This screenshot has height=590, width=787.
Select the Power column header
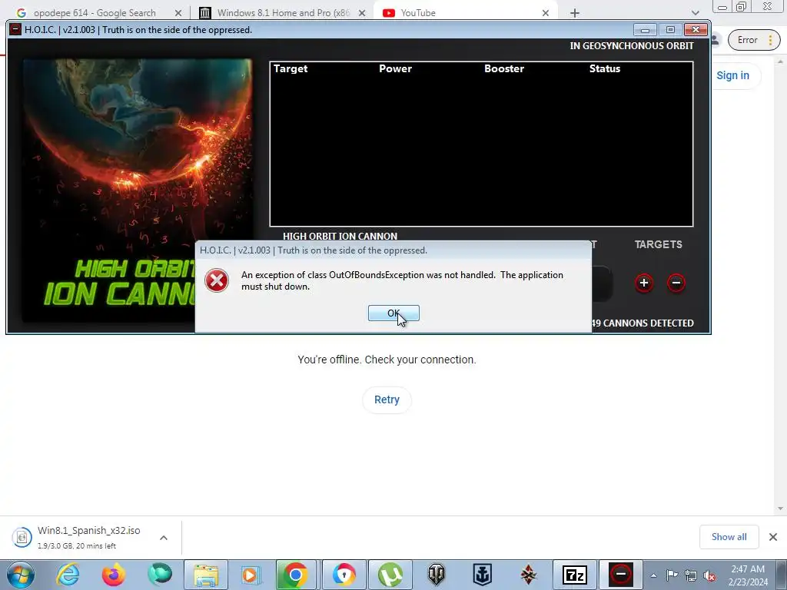[396, 68]
